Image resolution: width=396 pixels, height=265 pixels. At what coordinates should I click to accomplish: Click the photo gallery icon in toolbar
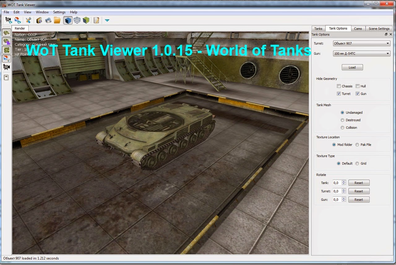[x=48, y=20]
